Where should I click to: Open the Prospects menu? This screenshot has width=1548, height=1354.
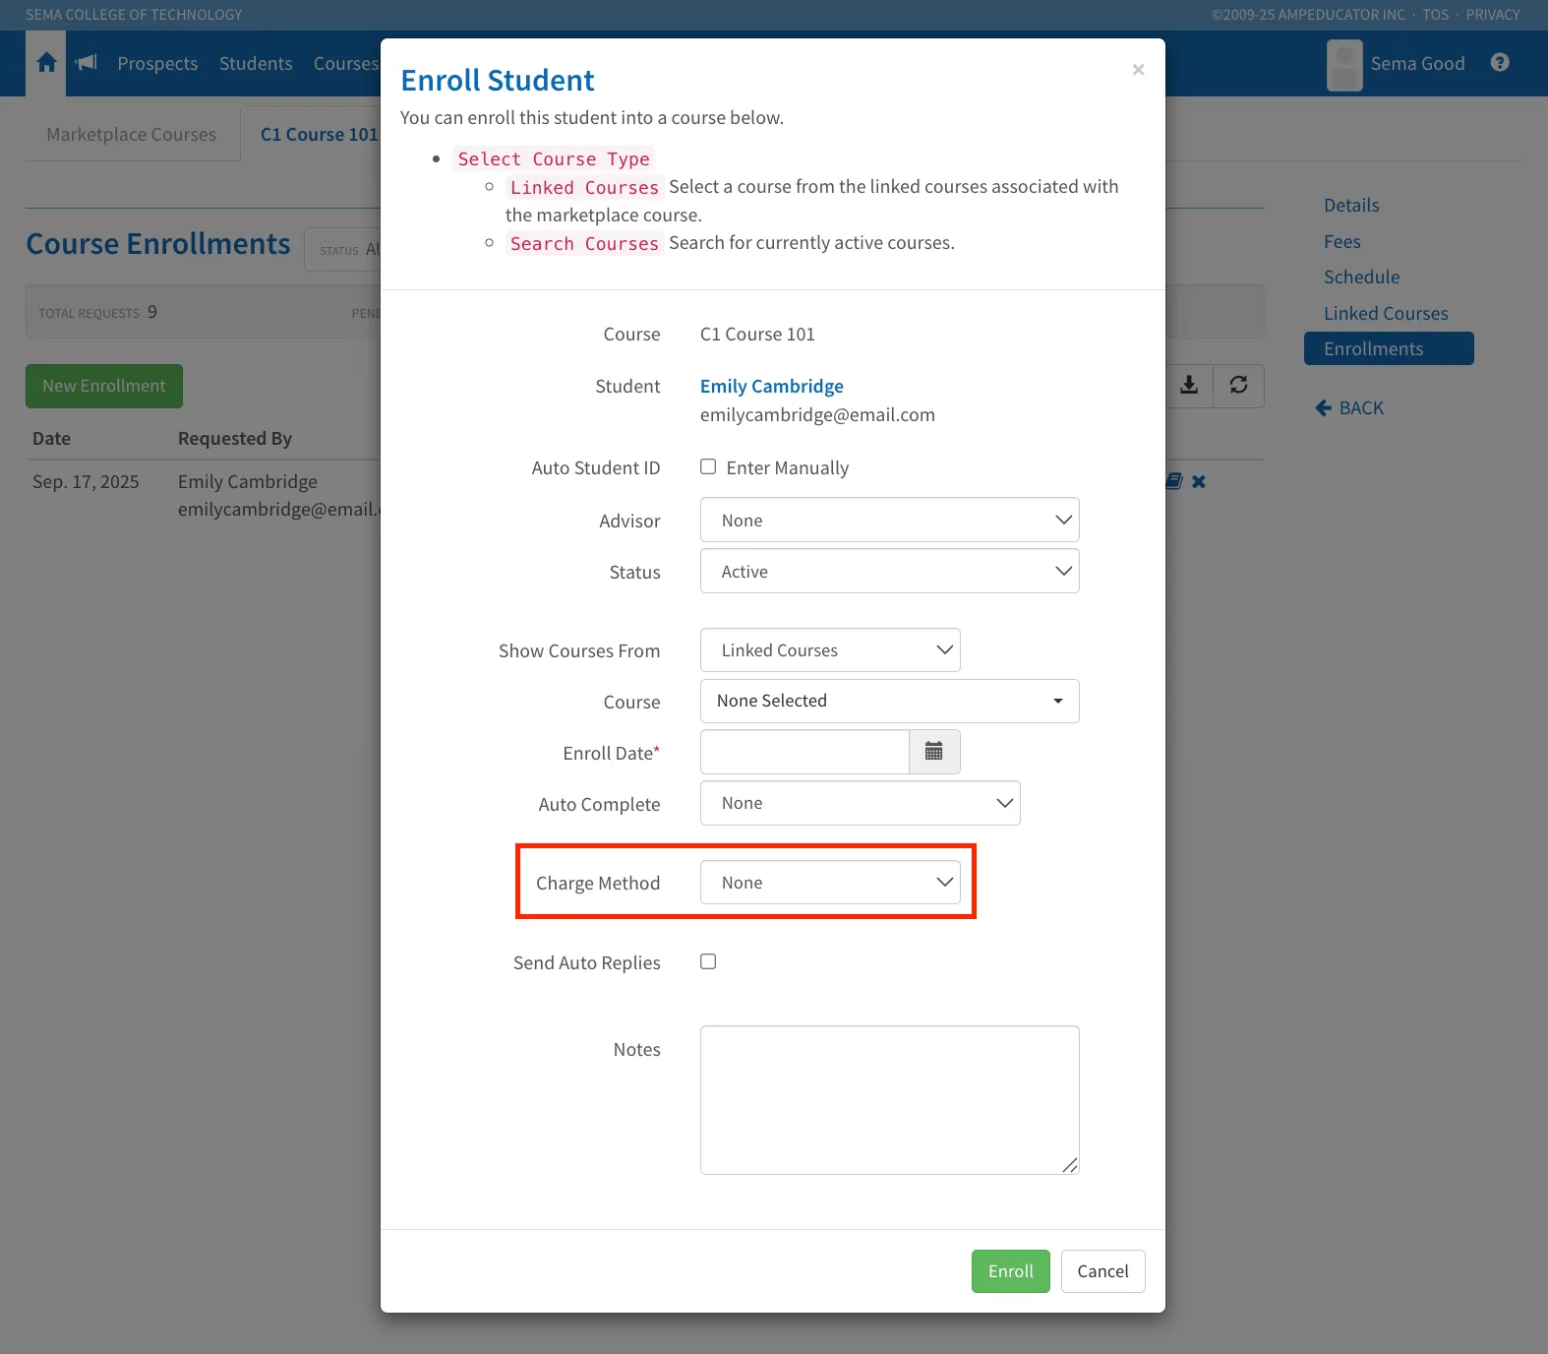157,63
